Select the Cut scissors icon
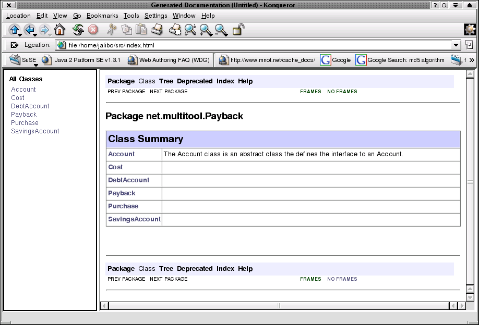 [x=111, y=30]
